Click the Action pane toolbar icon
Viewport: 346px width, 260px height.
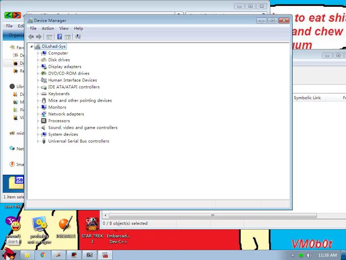tap(68, 37)
